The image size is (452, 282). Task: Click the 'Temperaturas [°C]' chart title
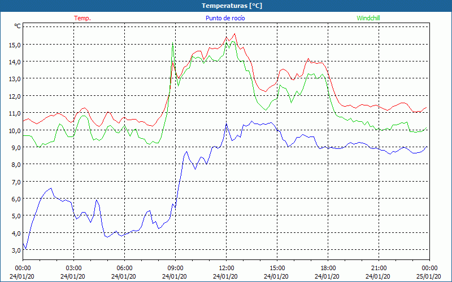click(x=232, y=6)
